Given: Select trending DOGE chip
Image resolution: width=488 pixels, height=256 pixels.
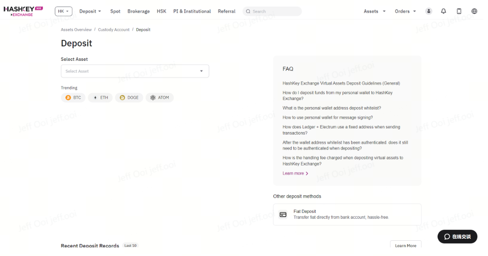Looking at the screenshot, I should [129, 98].
